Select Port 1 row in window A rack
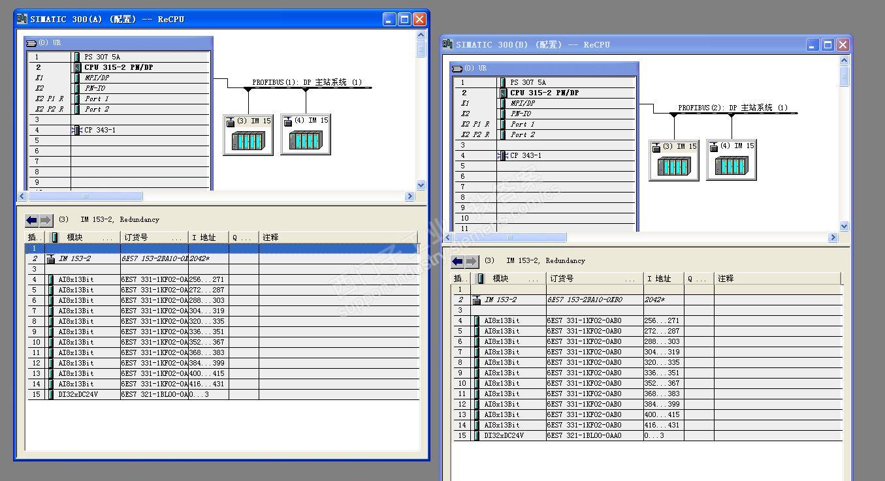885x481 pixels. (119, 99)
